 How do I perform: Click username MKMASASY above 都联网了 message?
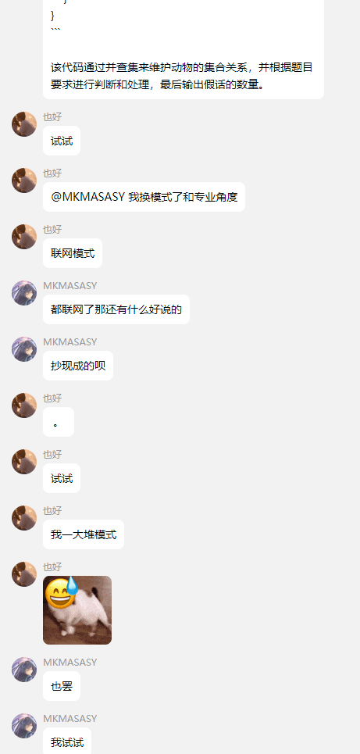pyautogui.click(x=70, y=286)
